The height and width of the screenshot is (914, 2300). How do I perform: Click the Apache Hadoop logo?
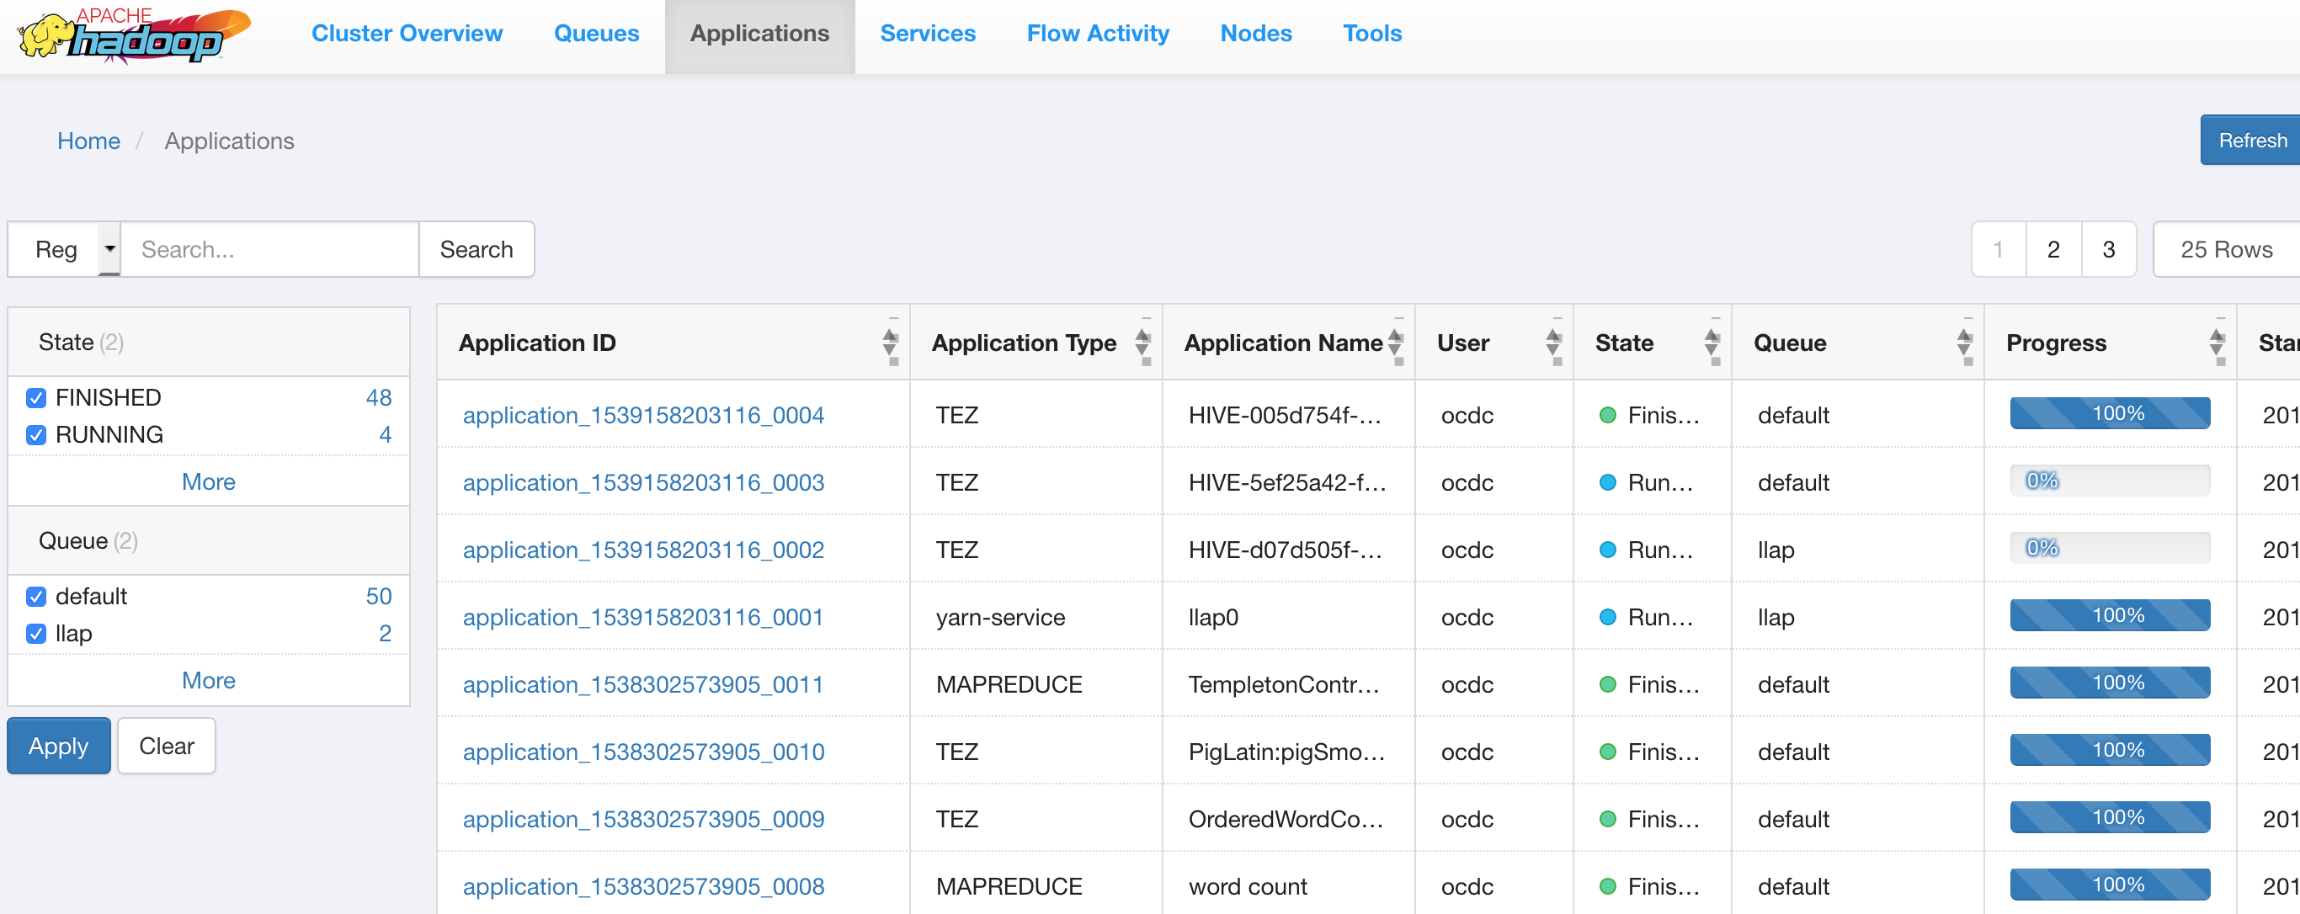click(135, 35)
